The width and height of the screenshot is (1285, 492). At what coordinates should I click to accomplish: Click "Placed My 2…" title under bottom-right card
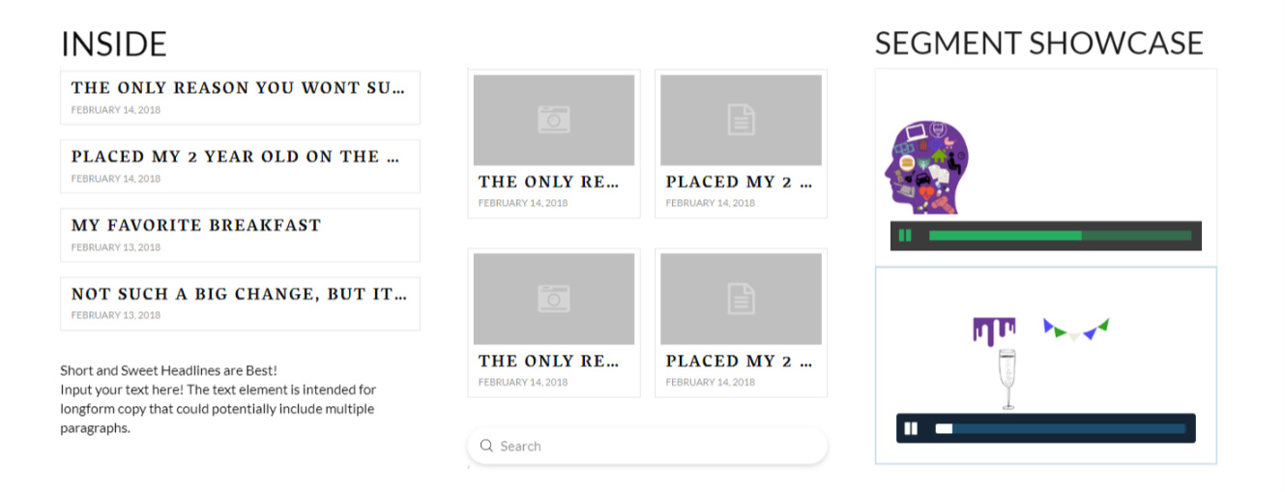point(739,361)
